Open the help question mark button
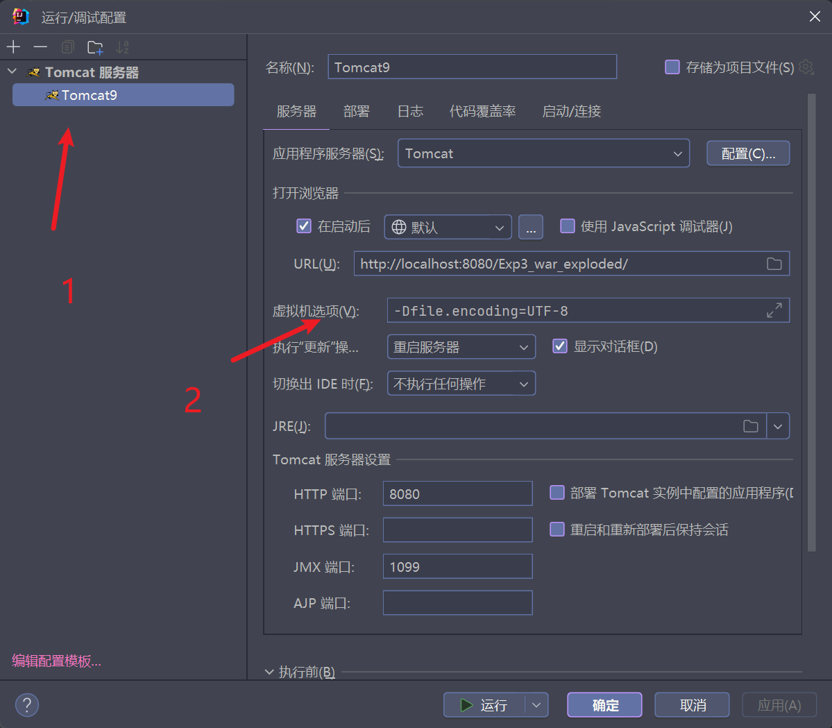The image size is (832, 728). click(x=27, y=705)
